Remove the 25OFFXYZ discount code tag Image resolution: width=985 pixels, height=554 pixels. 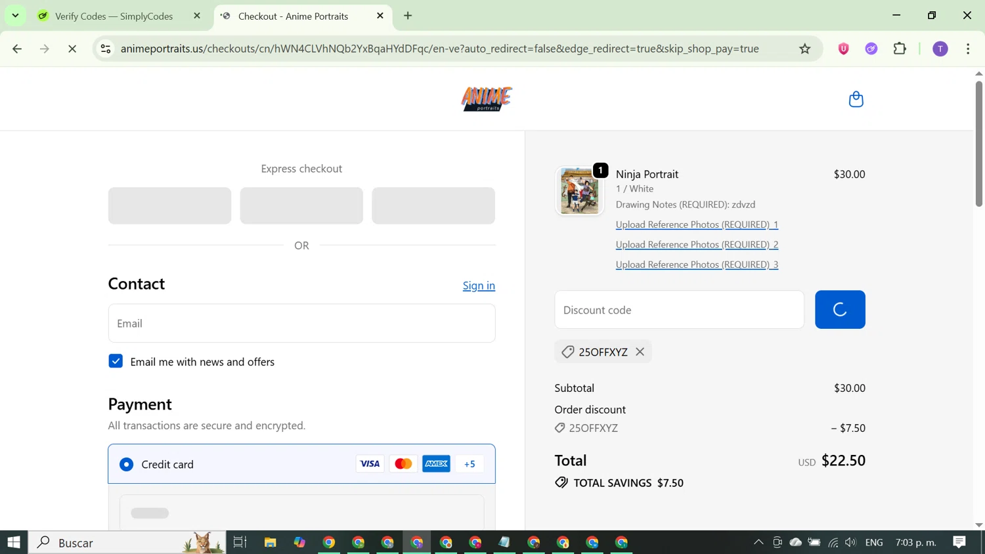pos(640,352)
